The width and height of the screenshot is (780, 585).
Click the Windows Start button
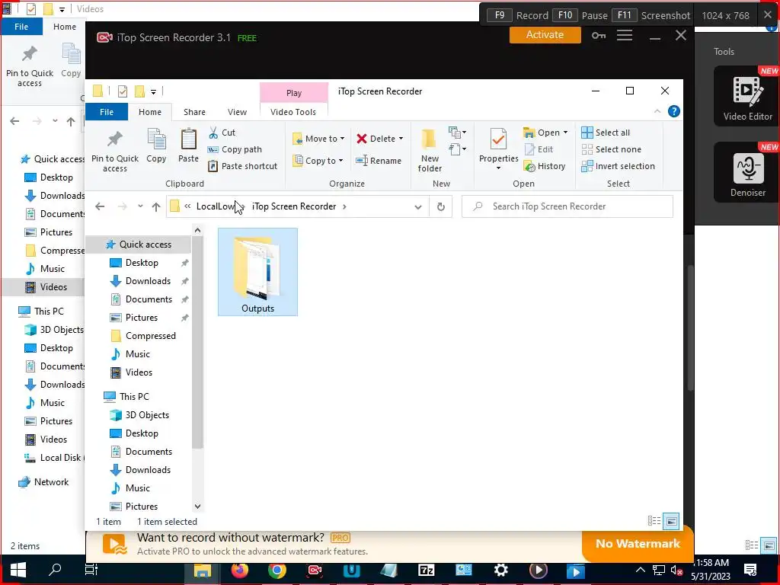click(18, 570)
